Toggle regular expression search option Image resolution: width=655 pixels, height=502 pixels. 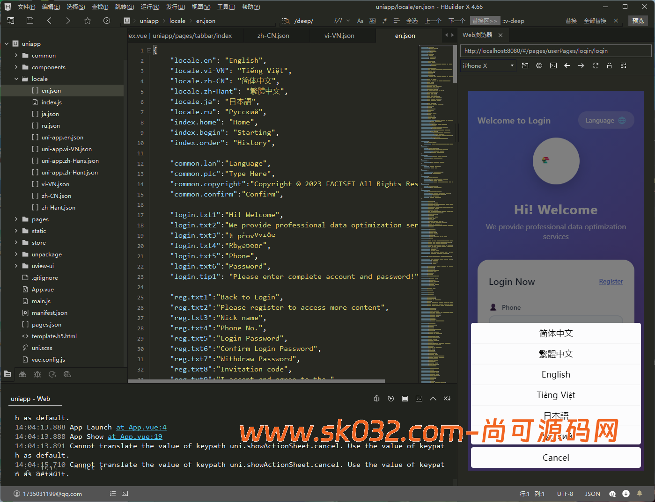click(x=384, y=21)
